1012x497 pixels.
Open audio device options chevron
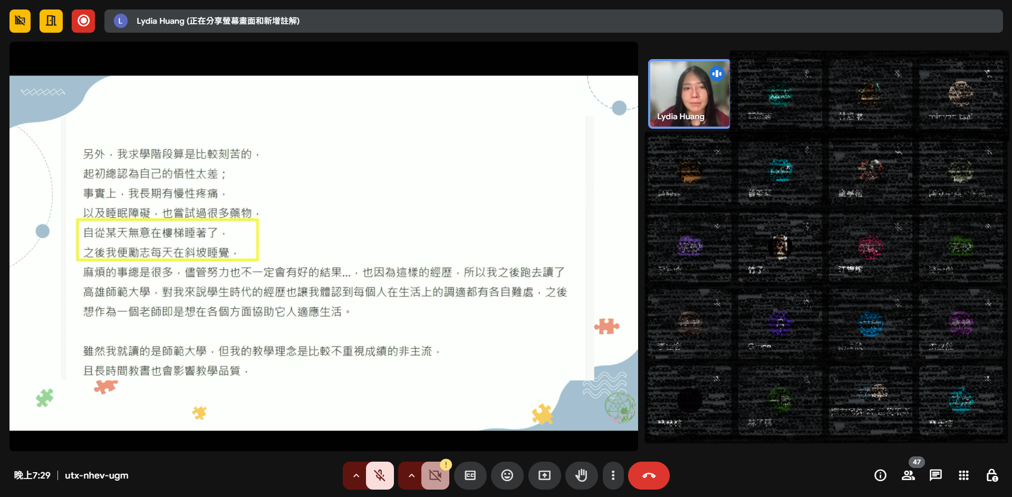pos(356,475)
